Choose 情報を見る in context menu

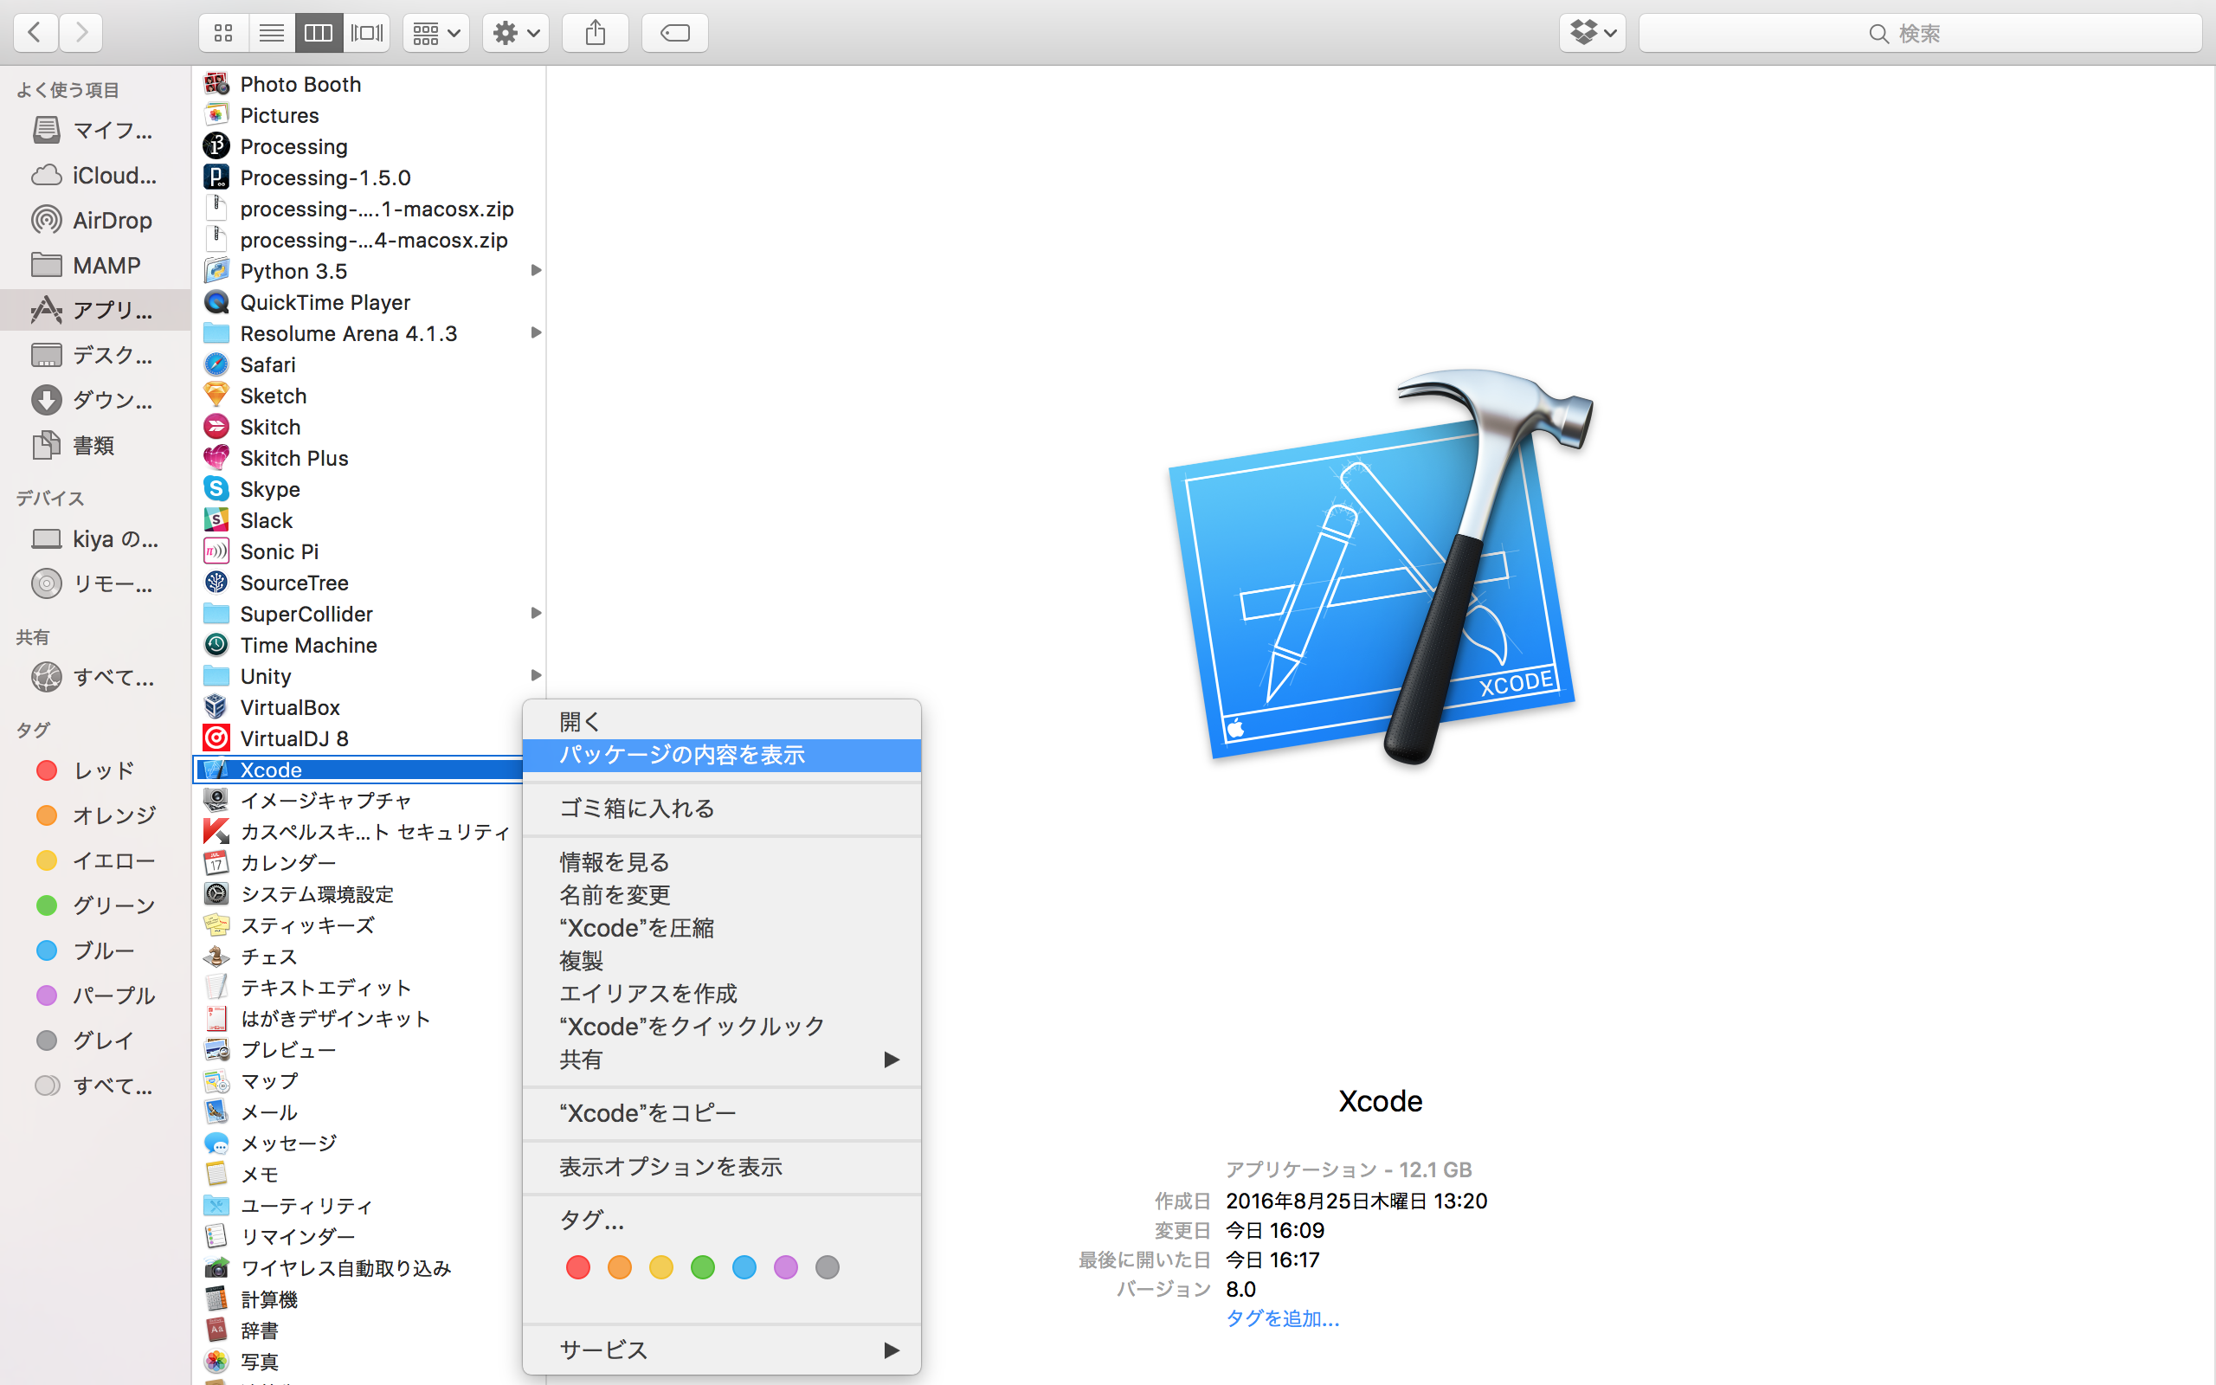(x=722, y=862)
